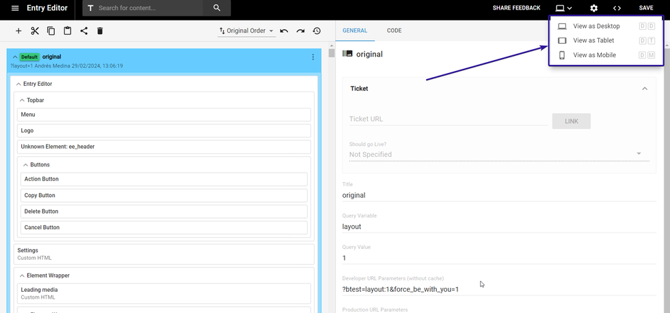This screenshot has height=313, width=670.
Task: Click the cut scissors icon
Action: [35, 31]
